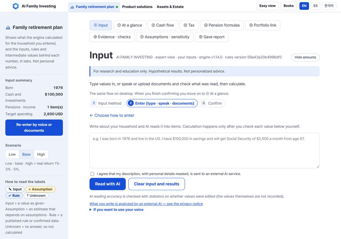The image size is (341, 239).
Task: Select the question mark Unknown badge
Action: [x=36, y=195]
